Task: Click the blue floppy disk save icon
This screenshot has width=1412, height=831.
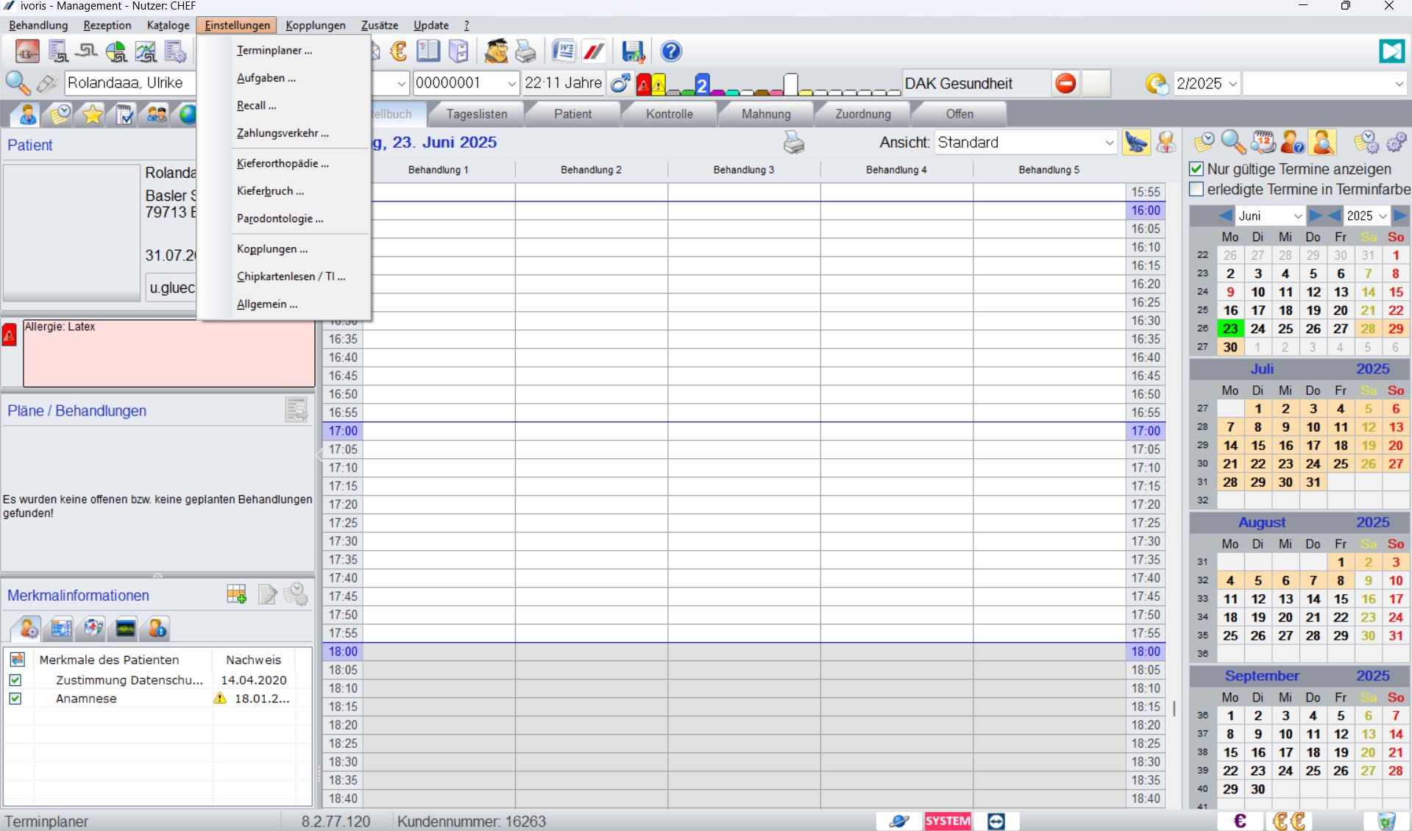Action: point(633,51)
